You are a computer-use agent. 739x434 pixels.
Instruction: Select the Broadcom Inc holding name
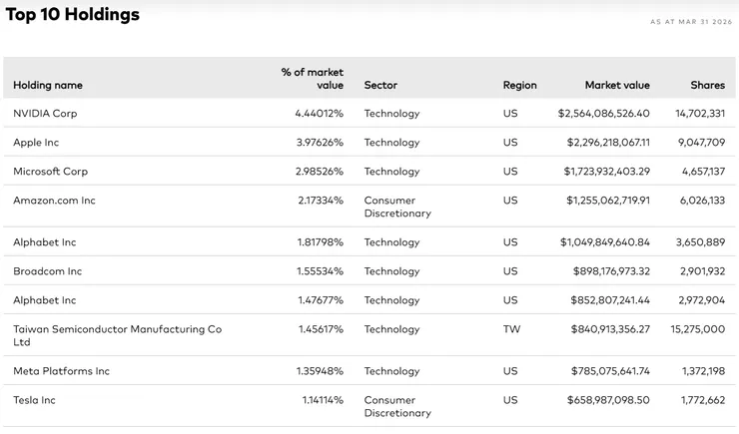pos(47,271)
